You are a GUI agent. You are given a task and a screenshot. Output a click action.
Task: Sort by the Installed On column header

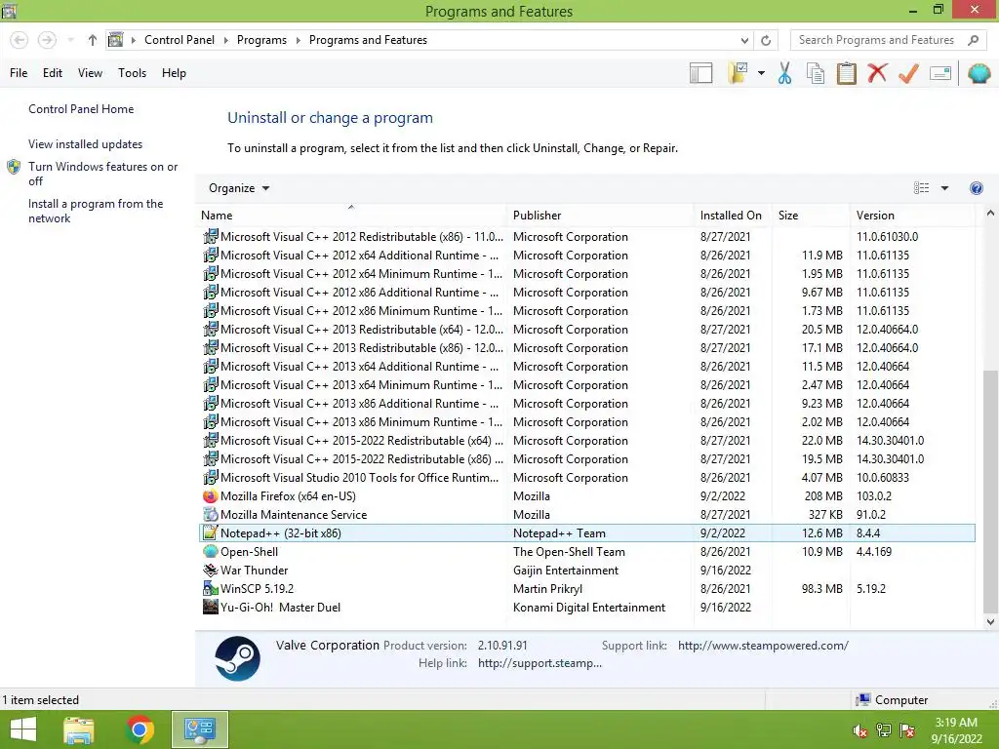tap(731, 216)
